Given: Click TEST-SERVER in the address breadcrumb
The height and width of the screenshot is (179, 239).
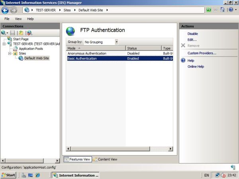Looking at the screenshot, I should click(x=46, y=10).
